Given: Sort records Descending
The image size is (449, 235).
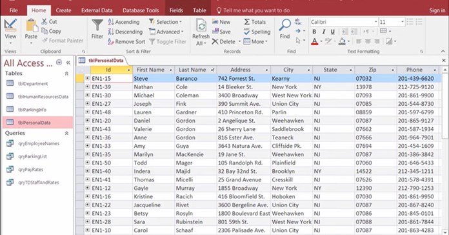Looking at the screenshot, I should [x=125, y=32].
